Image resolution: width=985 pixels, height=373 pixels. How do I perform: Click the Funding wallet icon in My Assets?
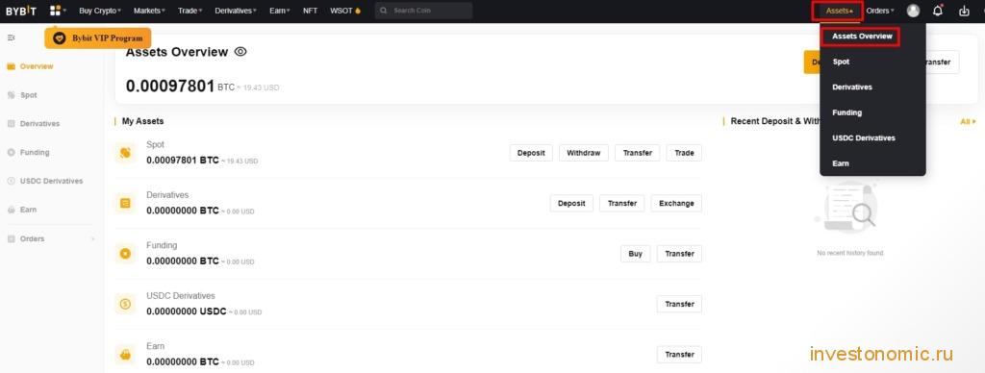(x=125, y=254)
